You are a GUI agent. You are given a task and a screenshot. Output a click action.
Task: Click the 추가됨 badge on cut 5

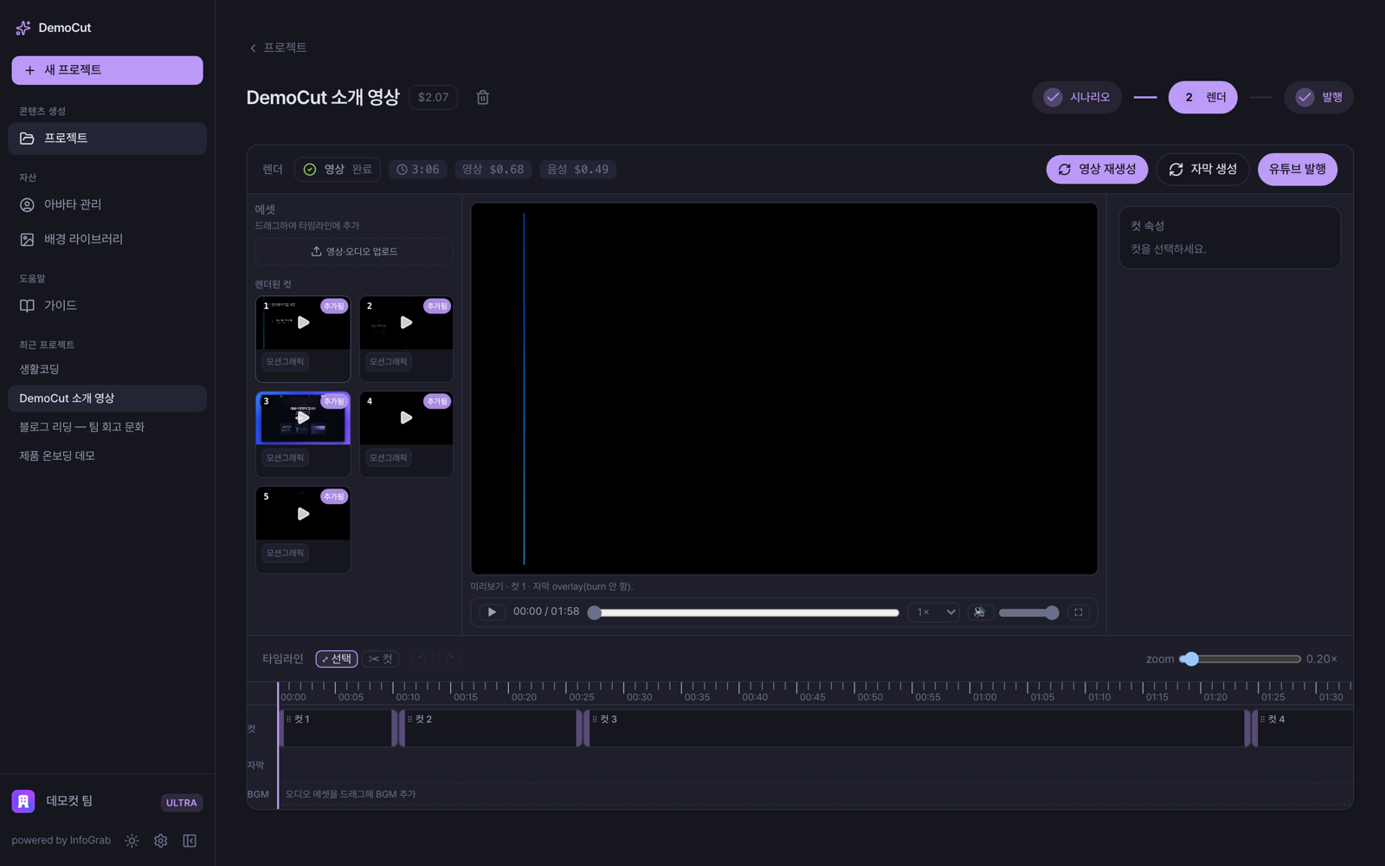334,497
